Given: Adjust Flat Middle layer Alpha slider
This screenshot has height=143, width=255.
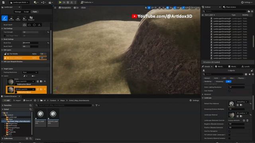Looking at the screenshot, I should (x=43, y=54).
